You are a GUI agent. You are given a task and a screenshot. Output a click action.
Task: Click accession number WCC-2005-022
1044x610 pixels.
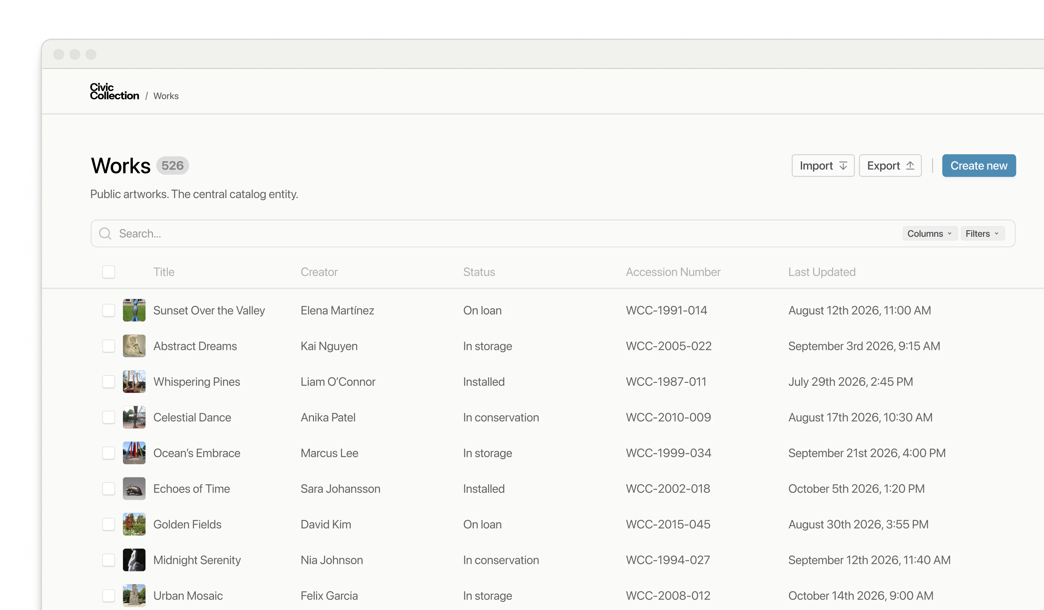(668, 346)
